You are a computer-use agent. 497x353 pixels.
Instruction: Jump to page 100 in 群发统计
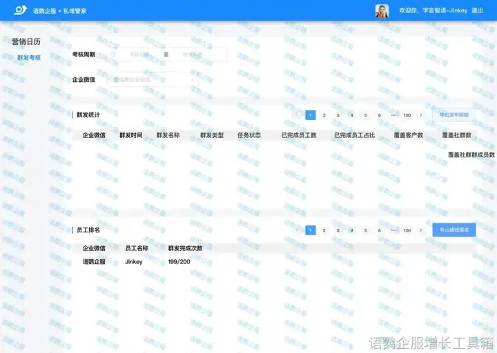tap(407, 115)
